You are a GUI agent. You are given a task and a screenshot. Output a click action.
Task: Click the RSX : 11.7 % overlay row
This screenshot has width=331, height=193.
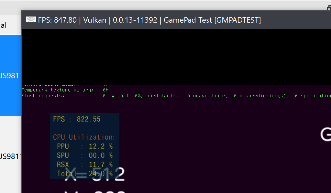[85, 165]
